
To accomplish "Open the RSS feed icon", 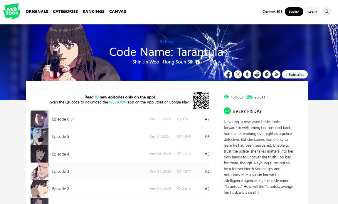I will [x=276, y=74].
